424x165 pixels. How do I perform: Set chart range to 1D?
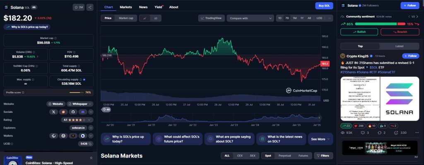(x=280, y=18)
